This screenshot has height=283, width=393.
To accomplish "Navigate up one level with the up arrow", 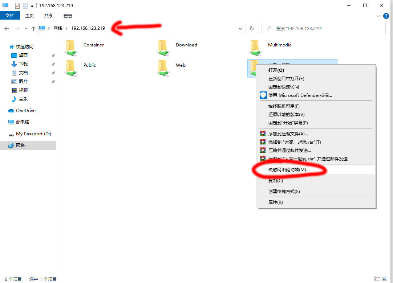I will pos(33,28).
